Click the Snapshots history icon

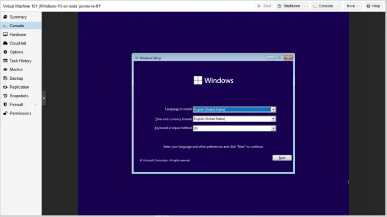5,96
